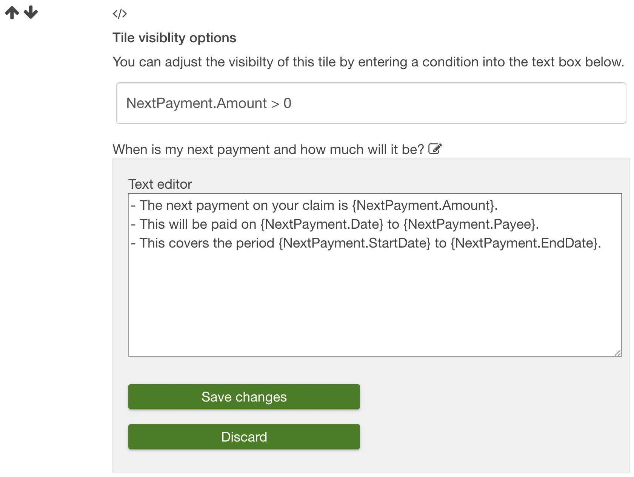Click the edit icon beside the tile title
The width and height of the screenshot is (634, 477).
(x=435, y=149)
